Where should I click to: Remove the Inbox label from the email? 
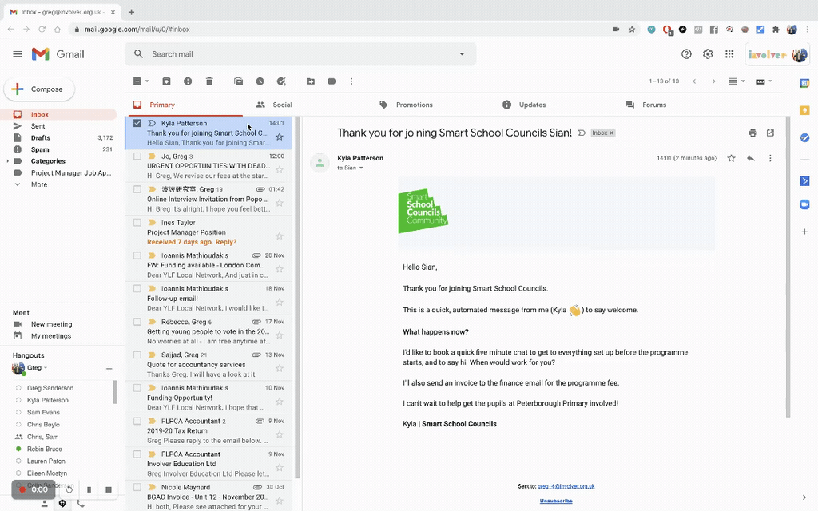coord(611,133)
